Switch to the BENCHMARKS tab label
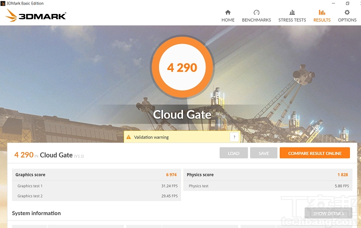 256,20
